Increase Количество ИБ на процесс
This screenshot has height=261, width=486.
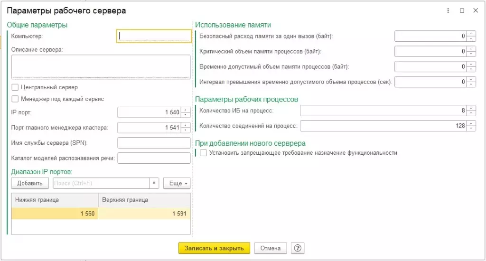[x=471, y=108]
